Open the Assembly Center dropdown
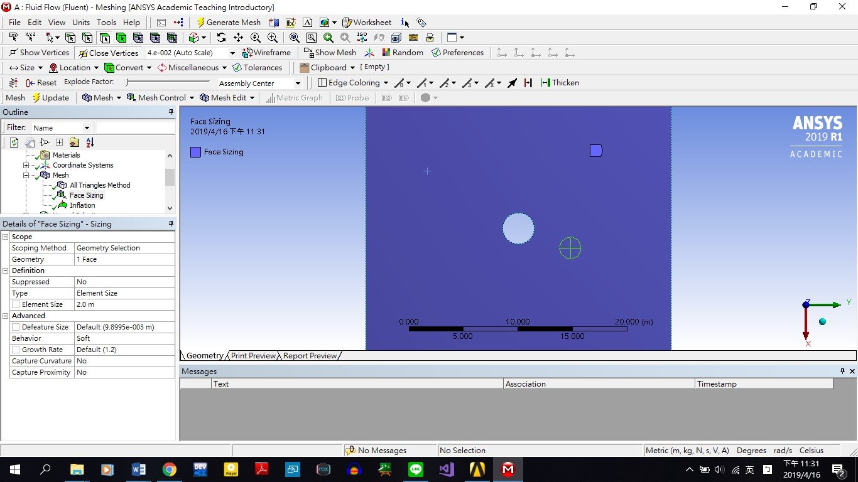Viewport: 858px width, 482px height. click(298, 83)
